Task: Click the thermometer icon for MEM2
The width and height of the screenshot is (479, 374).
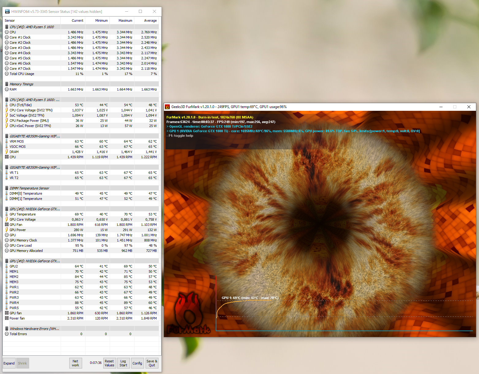Action: coord(7,277)
